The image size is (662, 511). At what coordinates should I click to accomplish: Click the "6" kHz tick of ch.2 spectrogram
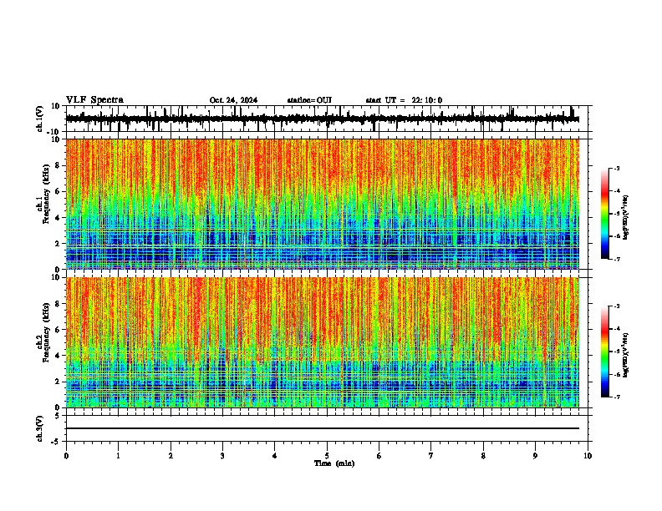[58, 330]
